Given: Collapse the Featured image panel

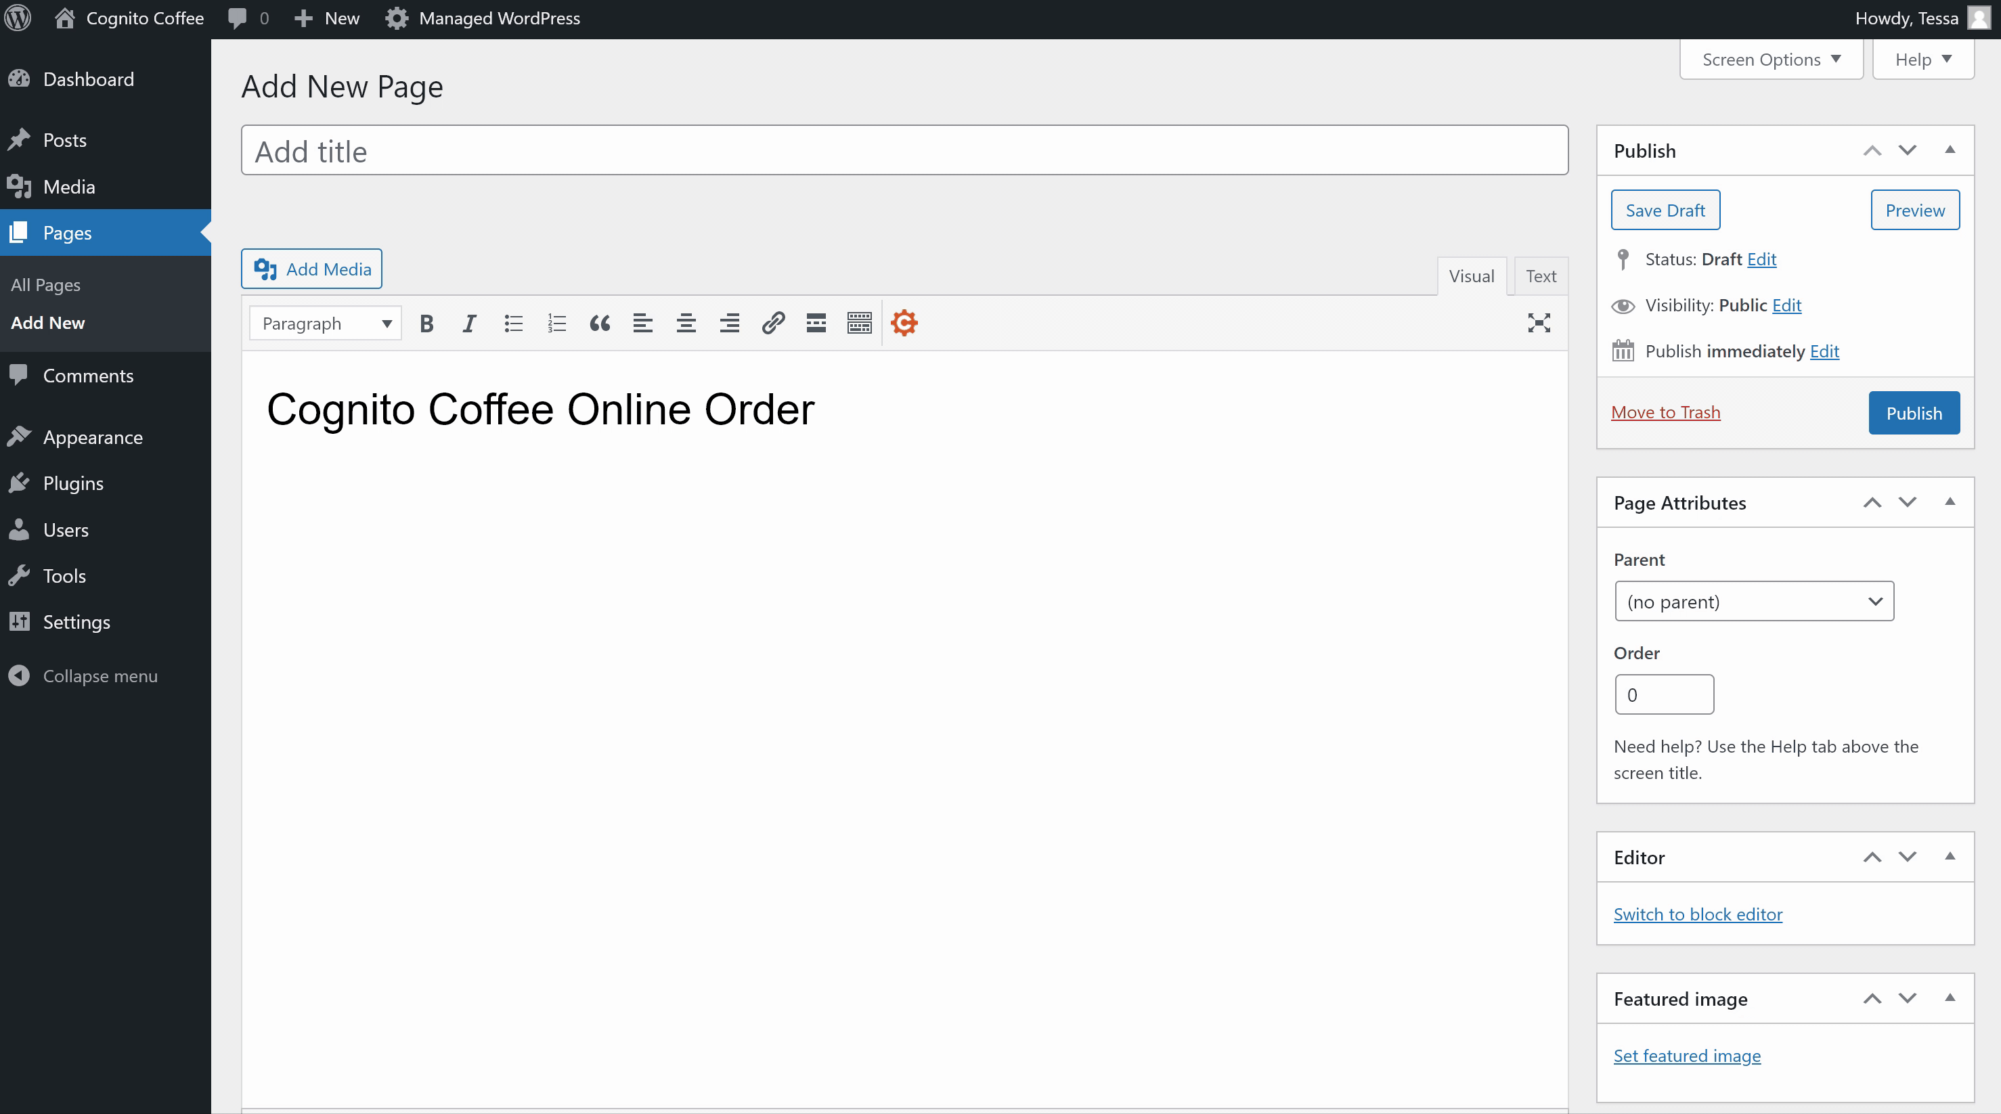Looking at the screenshot, I should coord(1950,999).
